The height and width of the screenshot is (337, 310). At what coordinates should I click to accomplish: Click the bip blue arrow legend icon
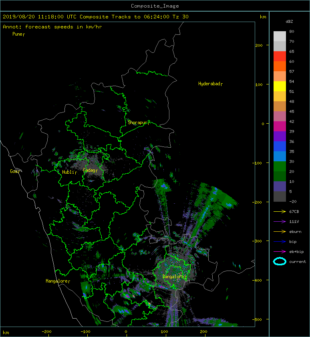pyautogui.click(x=280, y=242)
